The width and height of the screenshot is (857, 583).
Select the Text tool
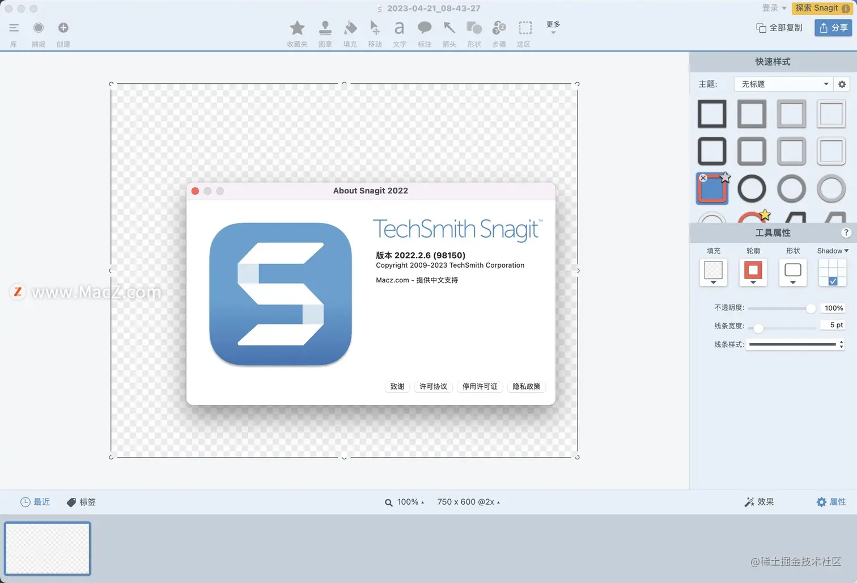coord(400,28)
